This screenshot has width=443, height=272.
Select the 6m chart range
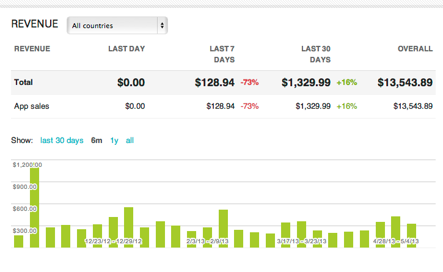click(97, 141)
